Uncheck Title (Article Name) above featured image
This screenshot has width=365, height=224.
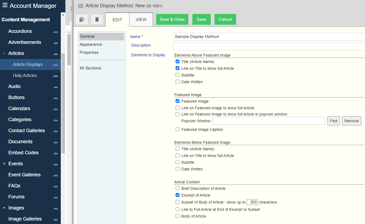[x=178, y=62]
